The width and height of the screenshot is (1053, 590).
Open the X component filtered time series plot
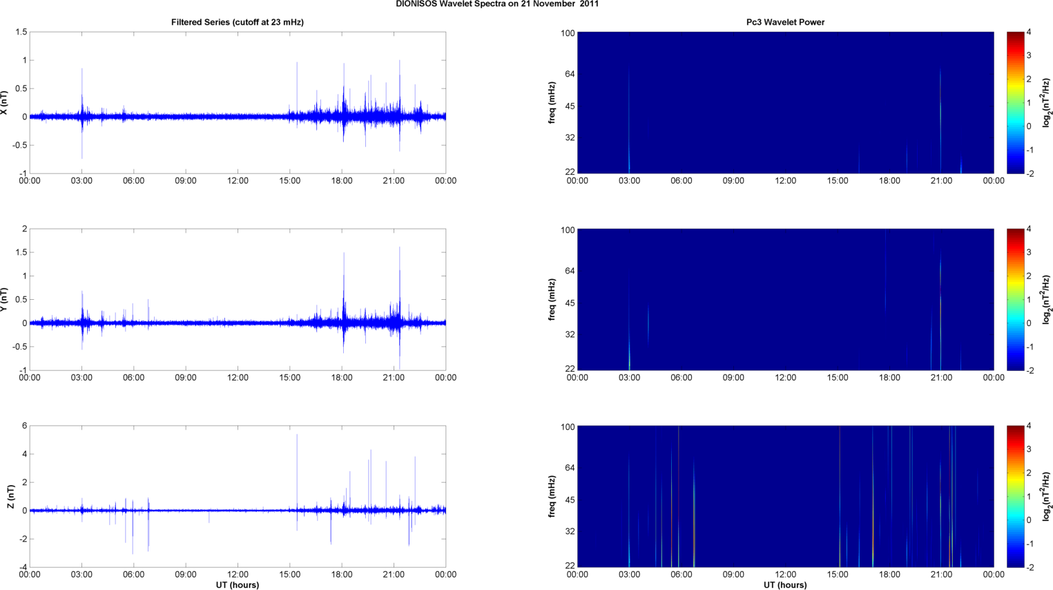pos(238,102)
